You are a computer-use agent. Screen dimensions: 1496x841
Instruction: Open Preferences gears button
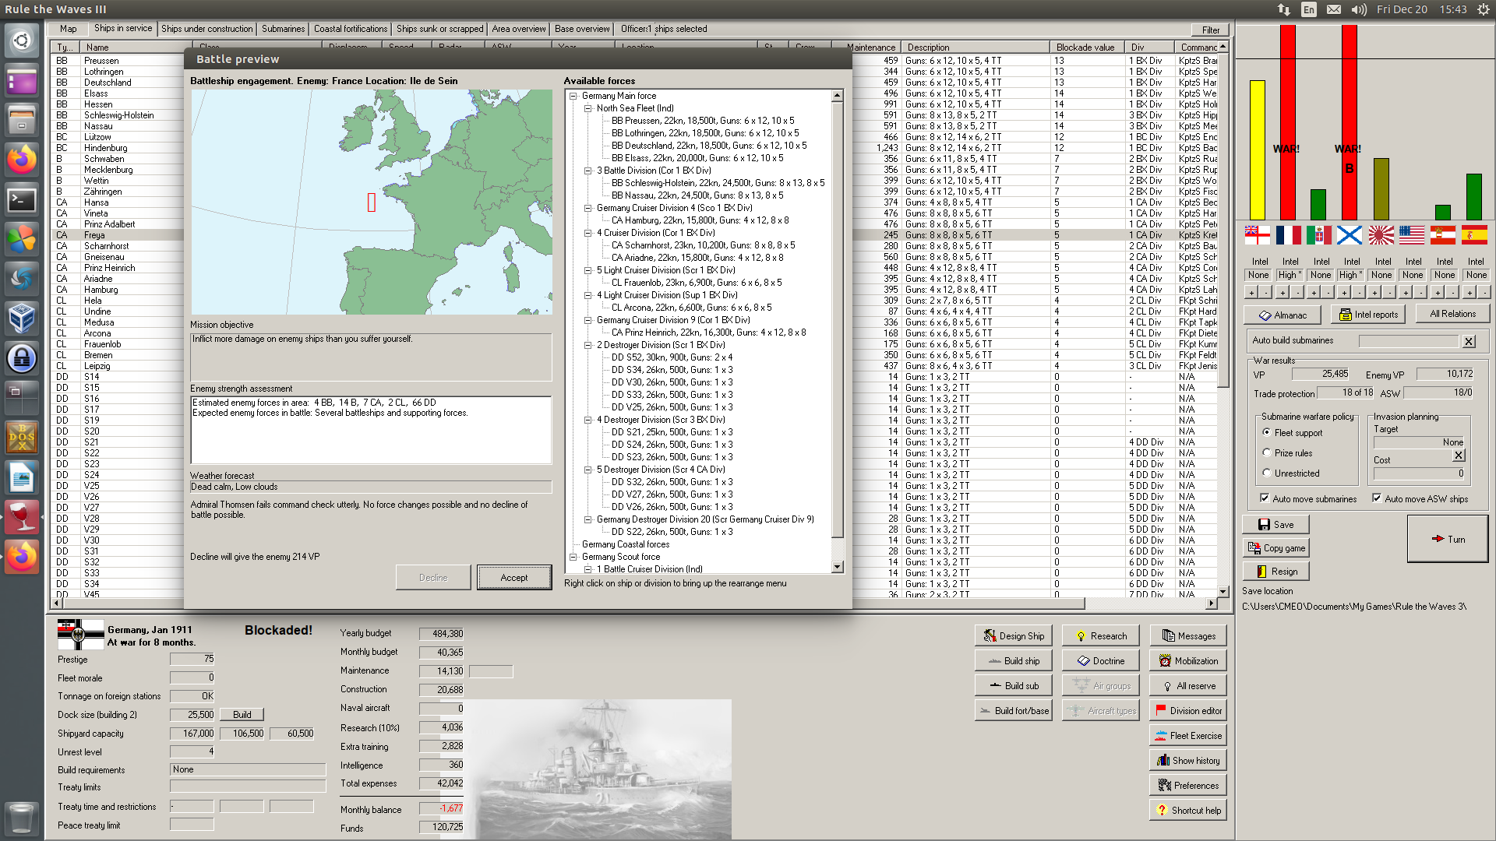click(1187, 785)
